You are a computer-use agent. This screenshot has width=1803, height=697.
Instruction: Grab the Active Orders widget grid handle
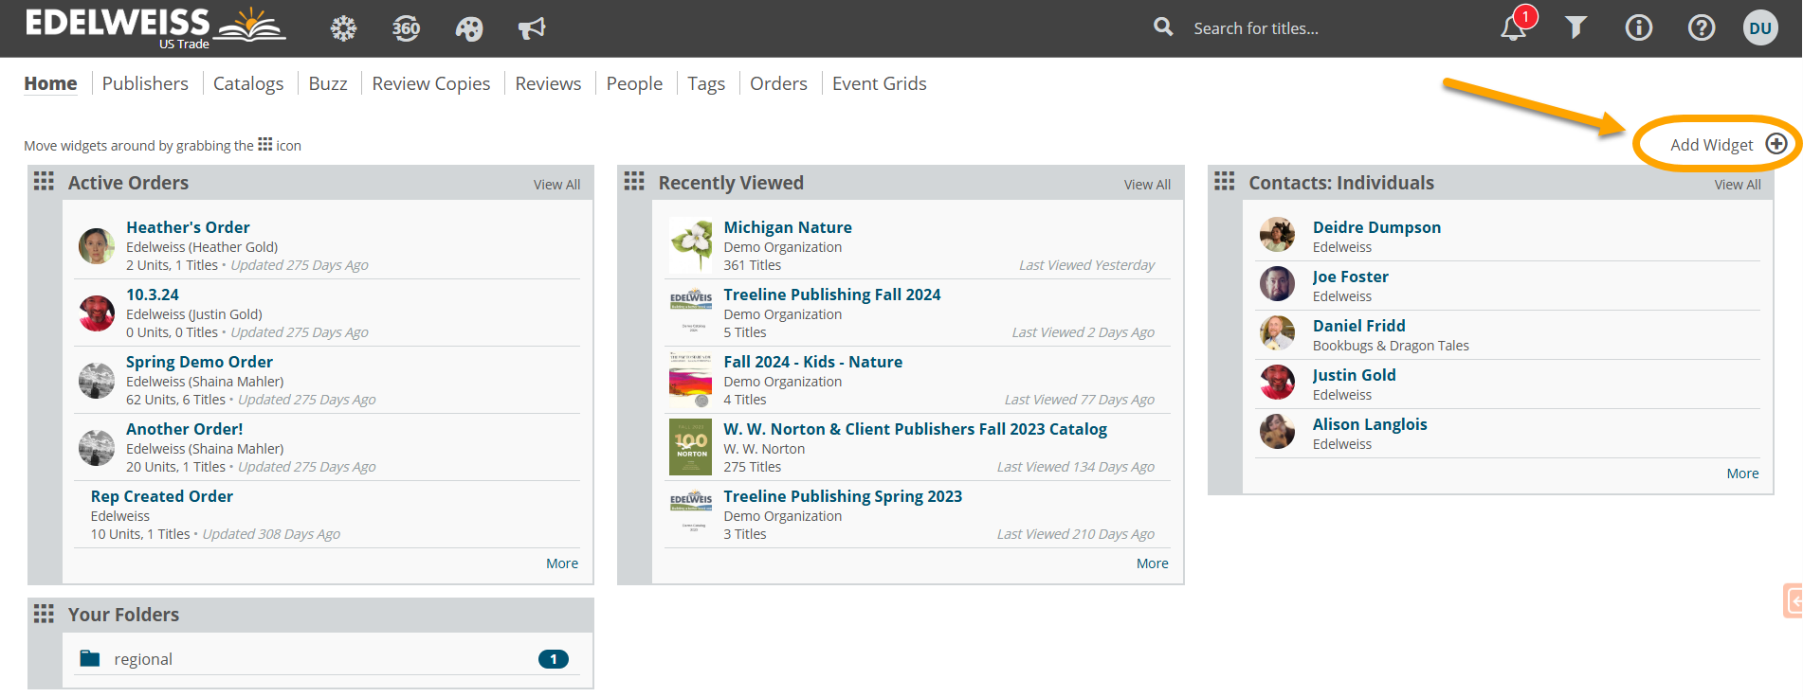coord(44,182)
